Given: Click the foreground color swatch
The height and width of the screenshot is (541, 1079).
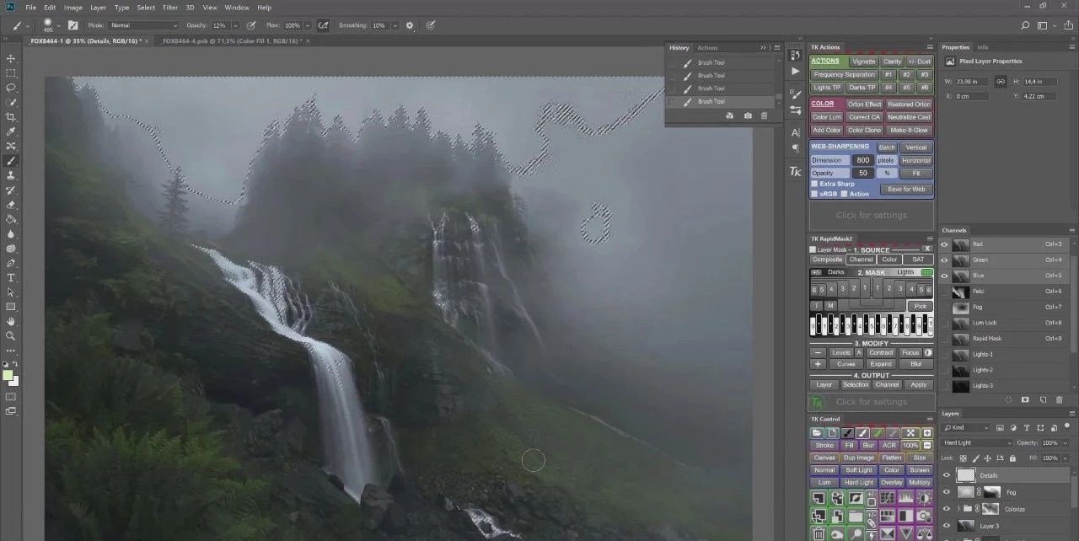Looking at the screenshot, I should click(8, 375).
